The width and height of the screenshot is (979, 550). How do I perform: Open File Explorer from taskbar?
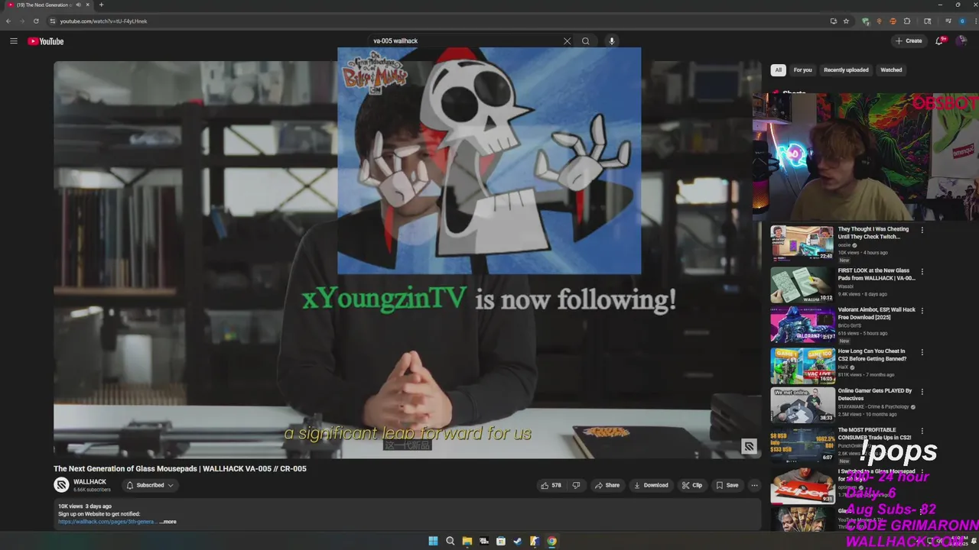click(467, 541)
